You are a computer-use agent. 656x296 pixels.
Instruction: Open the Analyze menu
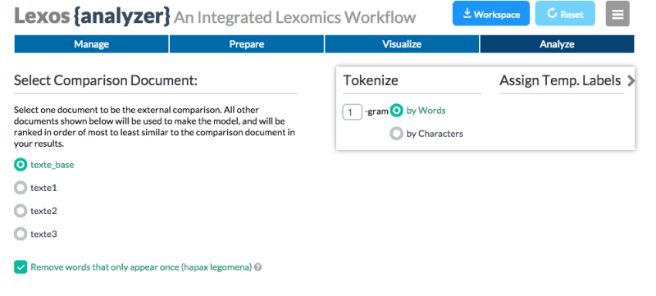tap(557, 44)
